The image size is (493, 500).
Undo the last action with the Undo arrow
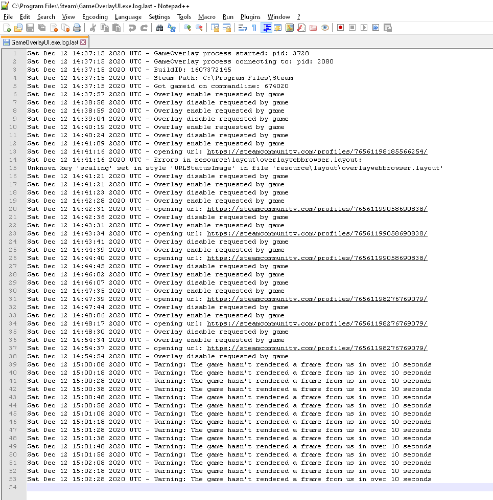click(x=132, y=28)
